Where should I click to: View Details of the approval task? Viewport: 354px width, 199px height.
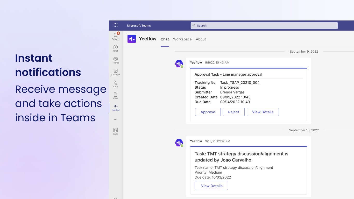[263, 112]
